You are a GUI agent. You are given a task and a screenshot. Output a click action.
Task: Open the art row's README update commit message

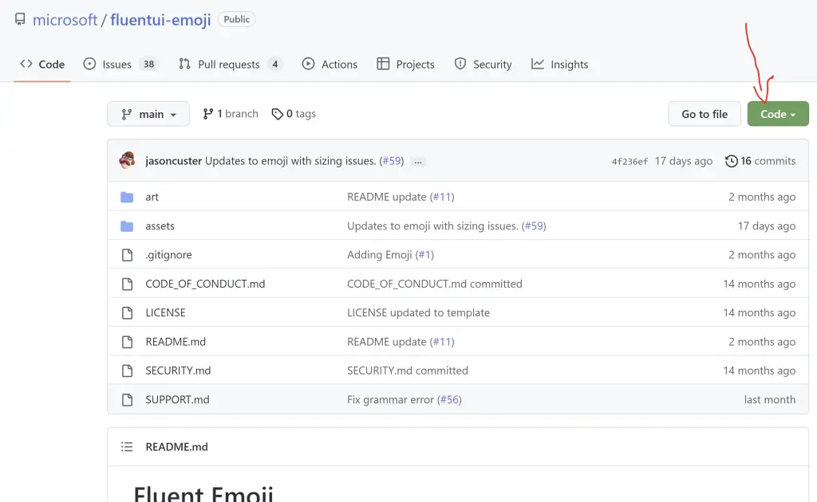pyautogui.click(x=387, y=197)
